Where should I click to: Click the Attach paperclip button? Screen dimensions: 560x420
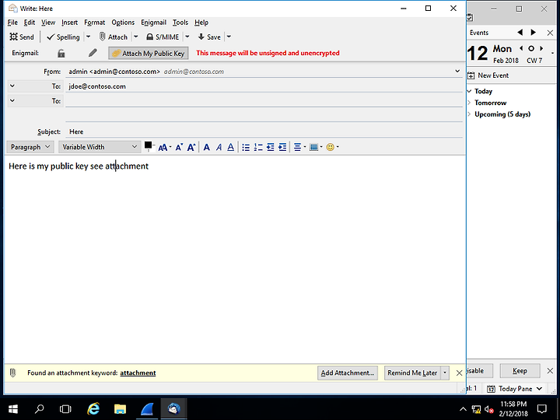point(113,37)
